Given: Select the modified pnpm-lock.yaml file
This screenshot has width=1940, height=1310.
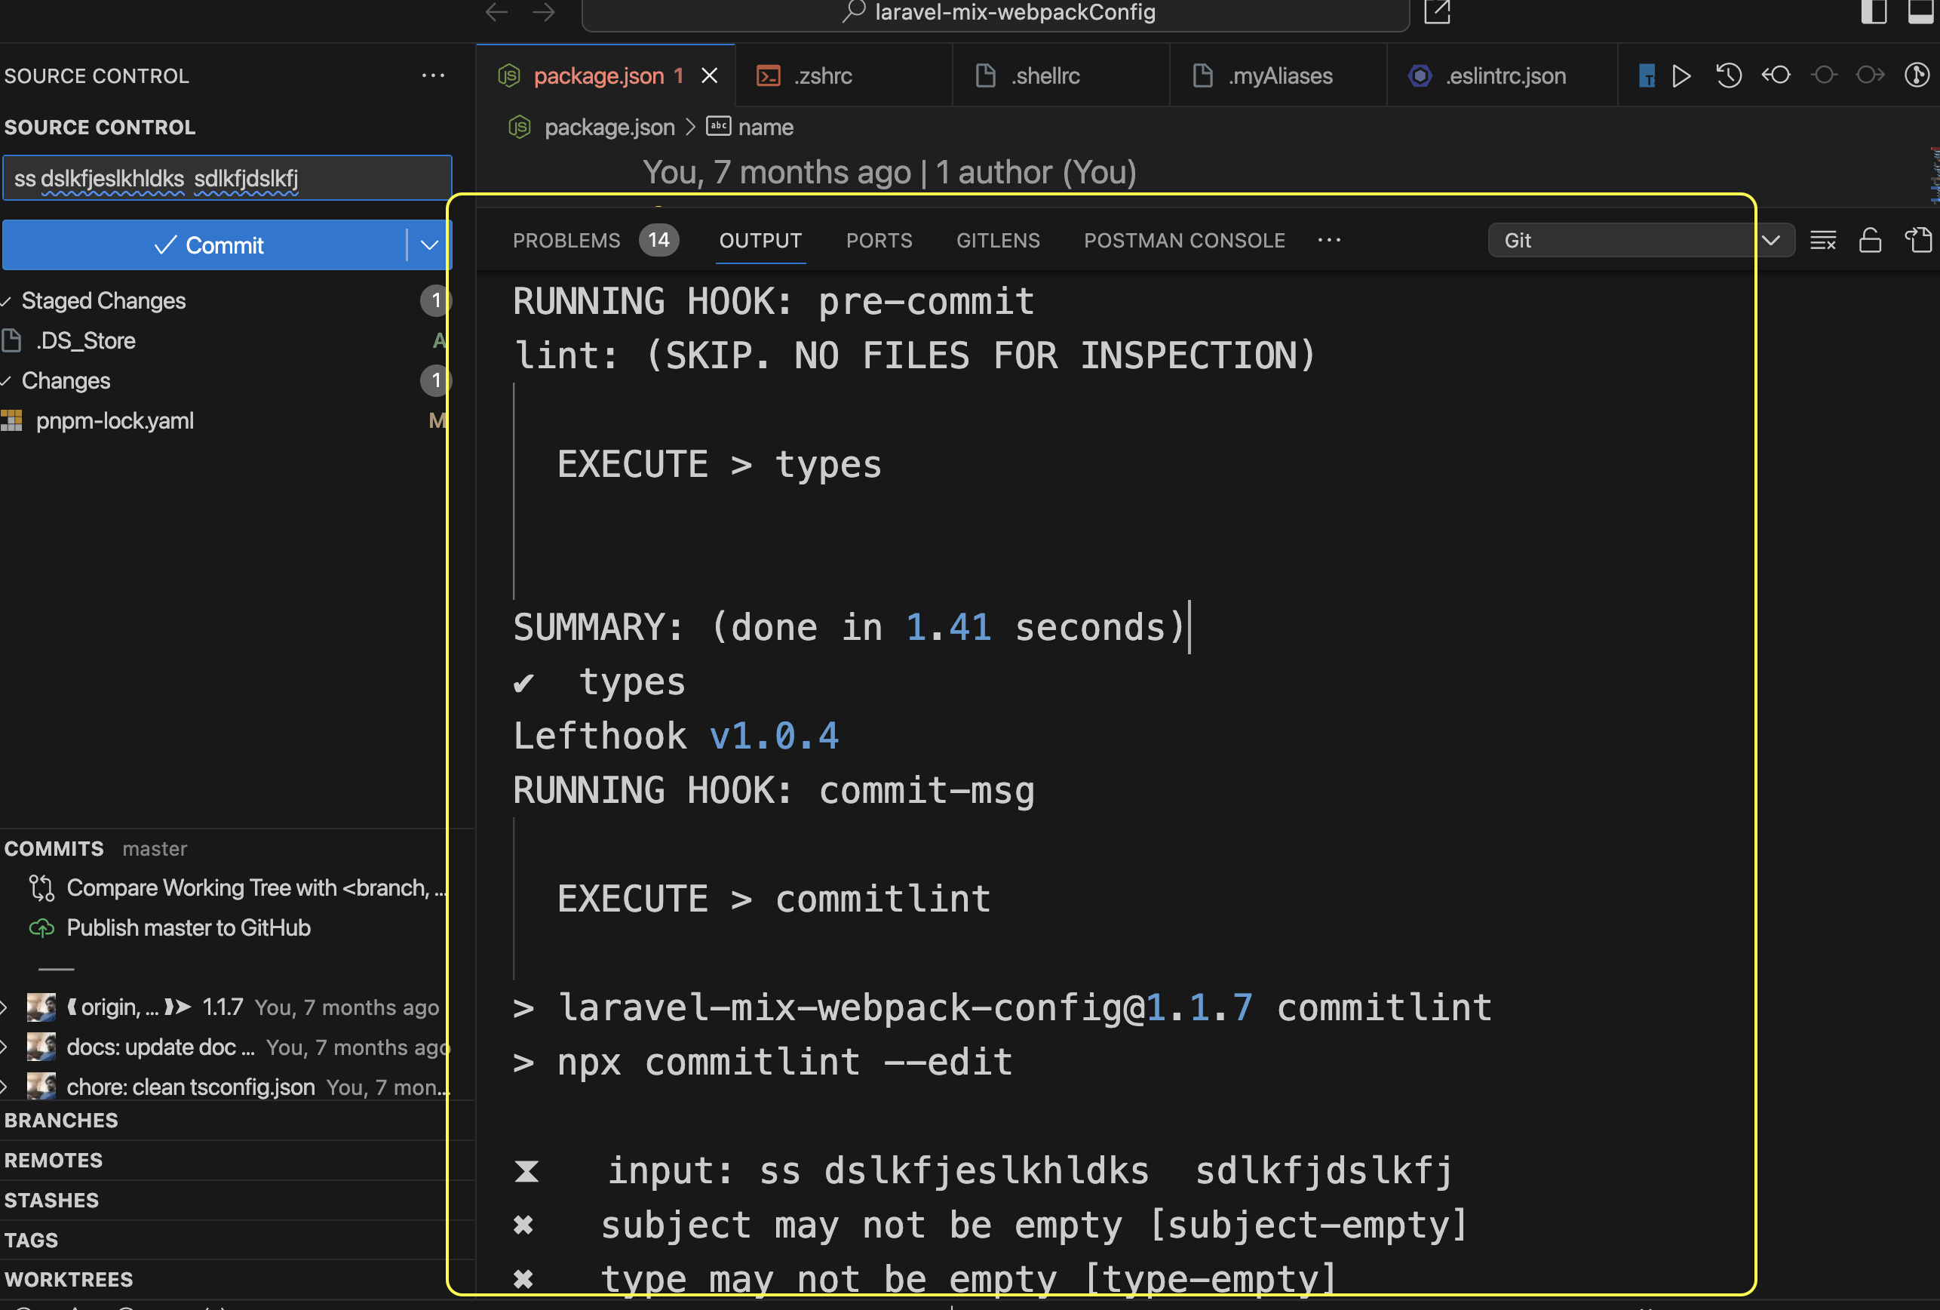Looking at the screenshot, I should click(x=115, y=421).
